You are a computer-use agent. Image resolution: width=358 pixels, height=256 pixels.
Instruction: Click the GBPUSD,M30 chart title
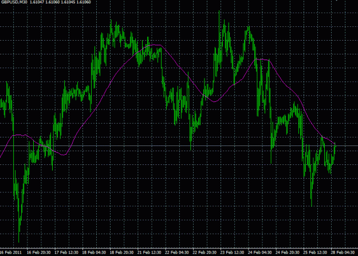[x=14, y=2]
